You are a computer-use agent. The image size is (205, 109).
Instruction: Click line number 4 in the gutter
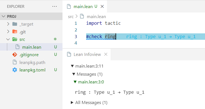pos(76,43)
